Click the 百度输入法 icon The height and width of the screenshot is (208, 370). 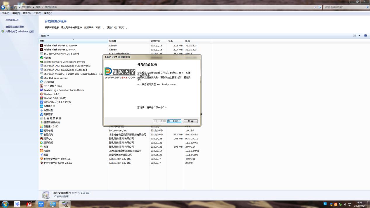coord(41,106)
